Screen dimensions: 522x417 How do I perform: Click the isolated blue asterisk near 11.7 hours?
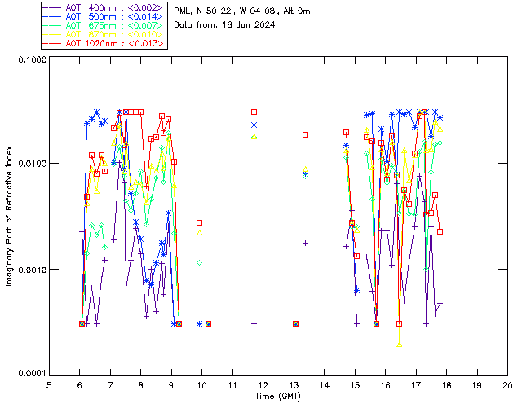click(x=254, y=125)
